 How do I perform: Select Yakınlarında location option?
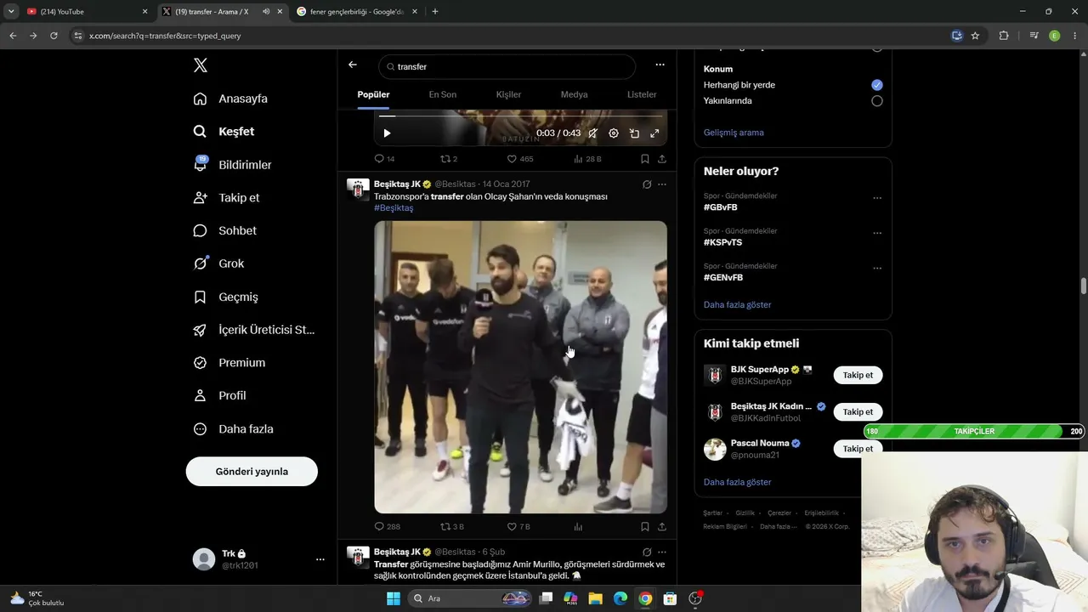point(877,101)
